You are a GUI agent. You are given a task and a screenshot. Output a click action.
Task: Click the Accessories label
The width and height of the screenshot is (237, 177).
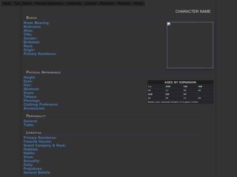(34, 108)
